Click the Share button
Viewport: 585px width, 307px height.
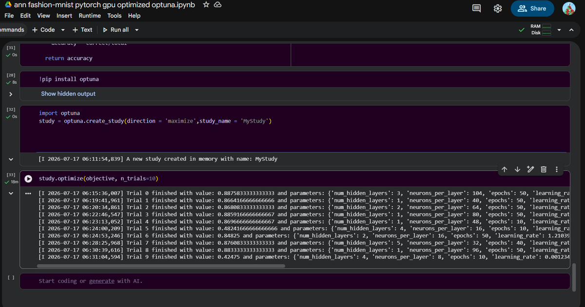pos(532,8)
